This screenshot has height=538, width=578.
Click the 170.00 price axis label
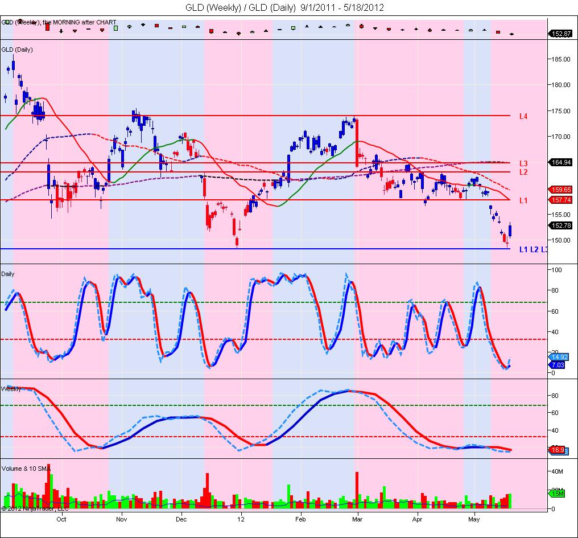(x=561, y=137)
